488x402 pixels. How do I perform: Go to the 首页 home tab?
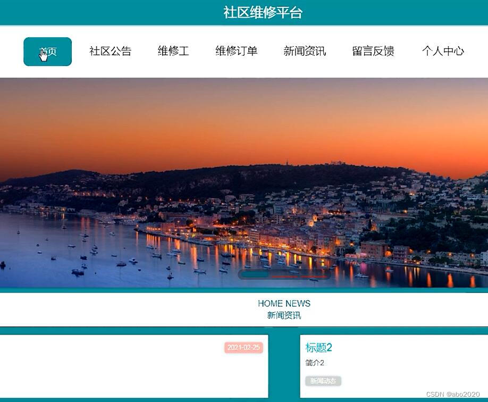[48, 52]
